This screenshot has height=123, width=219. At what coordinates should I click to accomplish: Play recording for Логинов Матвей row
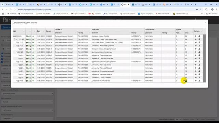click(x=196, y=68)
